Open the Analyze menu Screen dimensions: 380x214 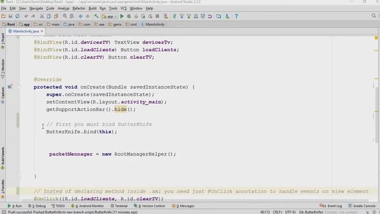click(x=64, y=8)
